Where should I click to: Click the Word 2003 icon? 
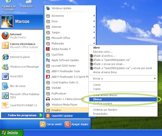[x=5, y=76]
